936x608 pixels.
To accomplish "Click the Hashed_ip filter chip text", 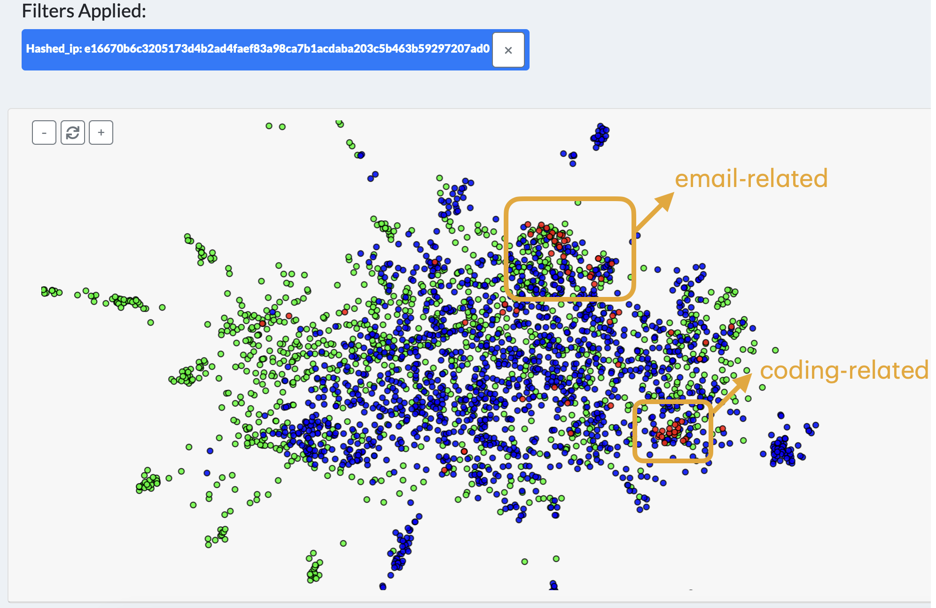I will (x=257, y=49).
